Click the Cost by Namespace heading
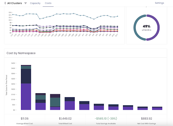This screenshot has height=126, width=173. [x=21, y=53]
